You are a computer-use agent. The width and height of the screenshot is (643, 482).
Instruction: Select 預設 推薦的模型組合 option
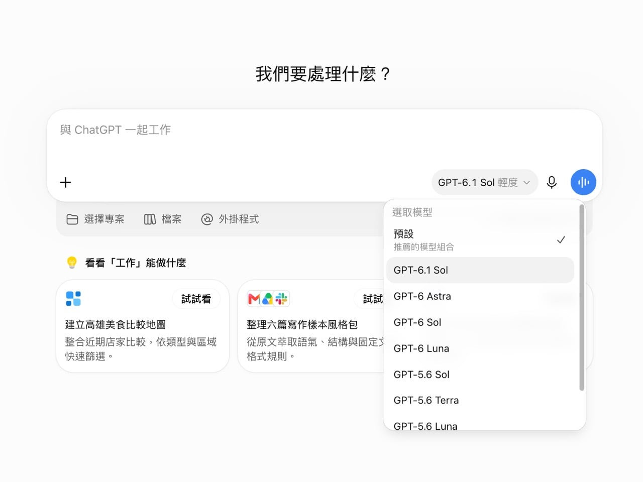(x=480, y=240)
